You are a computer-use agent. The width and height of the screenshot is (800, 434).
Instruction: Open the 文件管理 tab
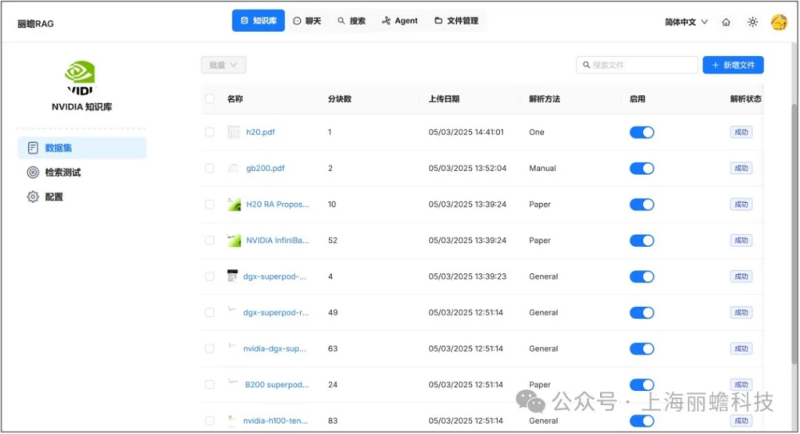pos(456,21)
